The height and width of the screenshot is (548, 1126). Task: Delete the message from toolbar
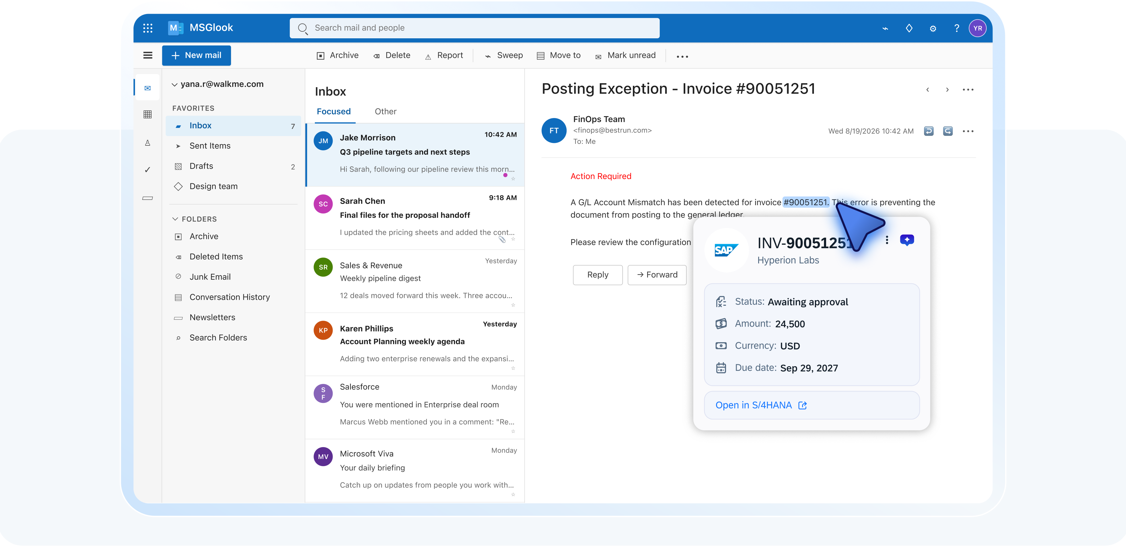click(x=392, y=55)
